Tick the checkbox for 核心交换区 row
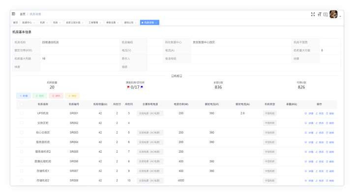The image size is (354, 196). click(x=22, y=133)
